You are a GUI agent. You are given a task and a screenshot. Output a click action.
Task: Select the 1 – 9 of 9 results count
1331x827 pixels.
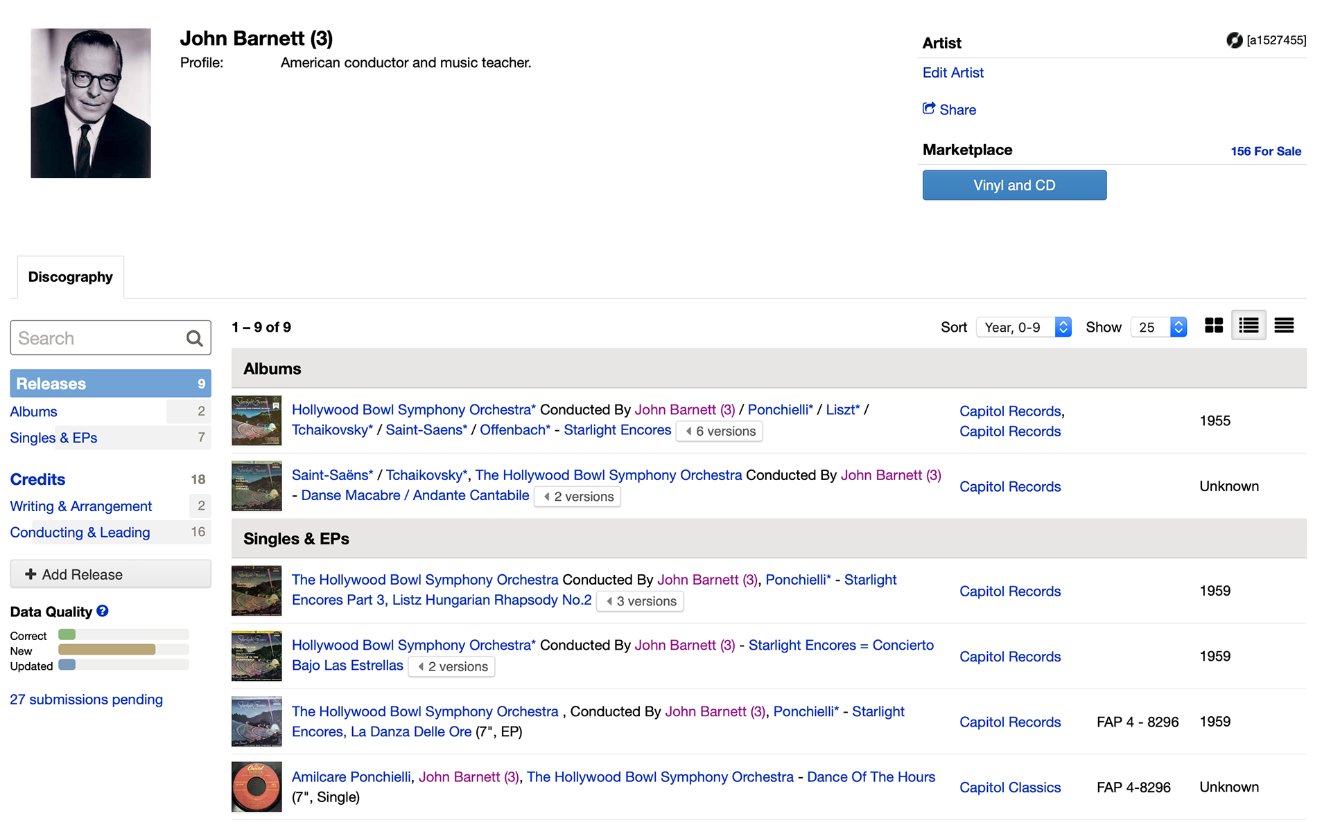(x=261, y=327)
